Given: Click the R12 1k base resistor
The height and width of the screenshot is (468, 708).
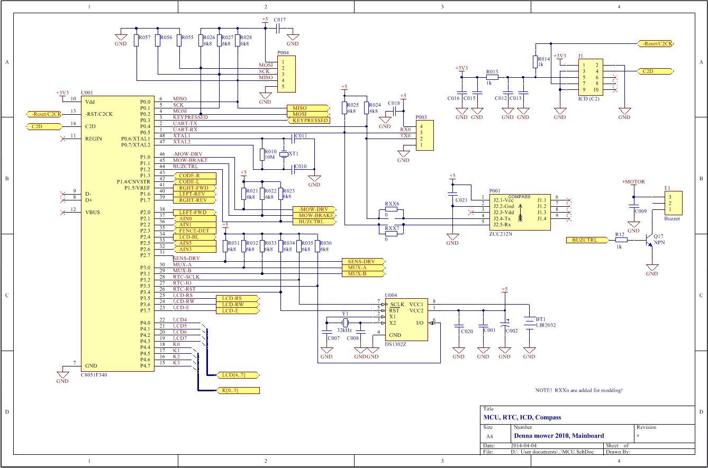Looking at the screenshot, I should [621, 240].
